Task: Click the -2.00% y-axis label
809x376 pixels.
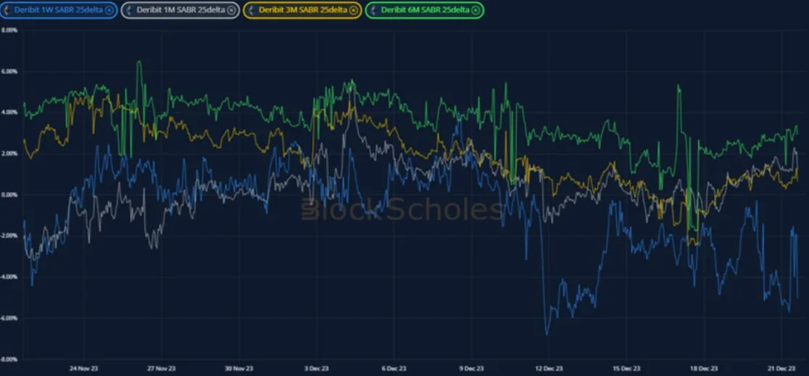Action: click(x=9, y=235)
